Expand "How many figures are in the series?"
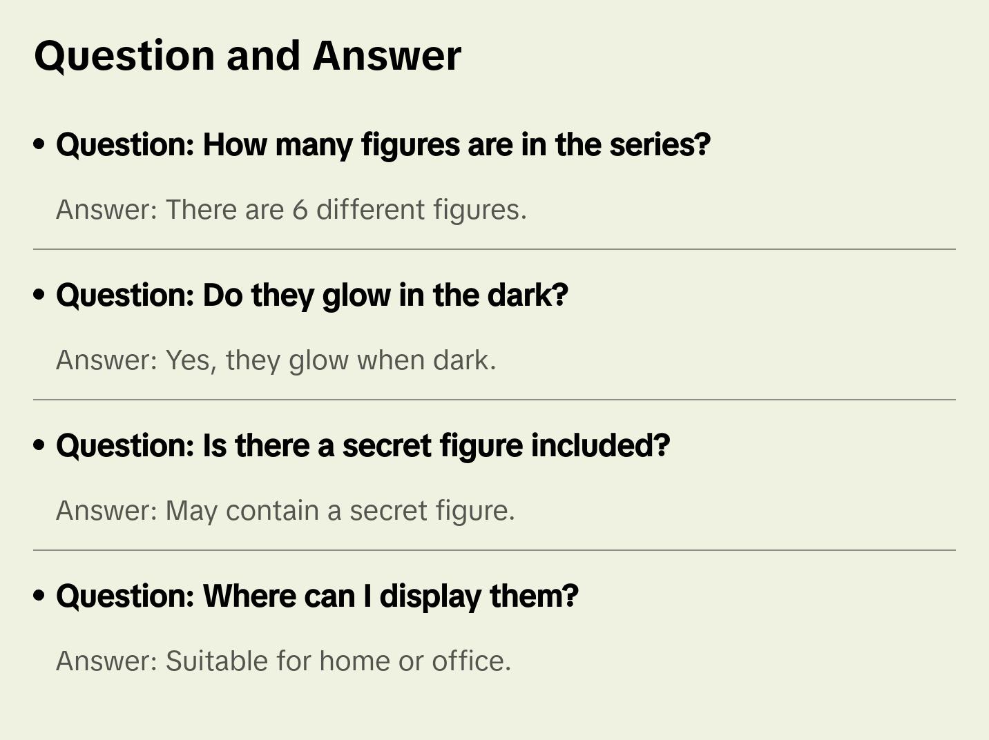Viewport: 989px width, 740px height. click(383, 145)
